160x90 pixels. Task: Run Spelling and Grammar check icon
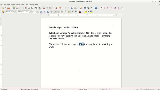(x=36, y=8)
